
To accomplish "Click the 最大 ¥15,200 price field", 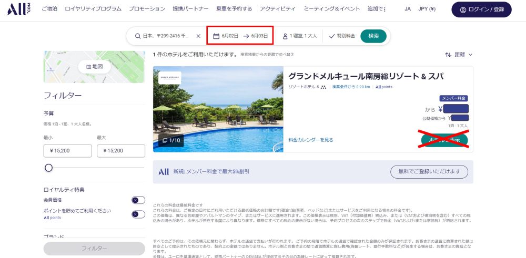I will tap(121, 151).
